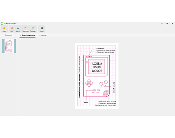Viewport: 175px width, 138px height.
Task: Close the CDR Converter Pro window
Action: click(x=172, y=23)
